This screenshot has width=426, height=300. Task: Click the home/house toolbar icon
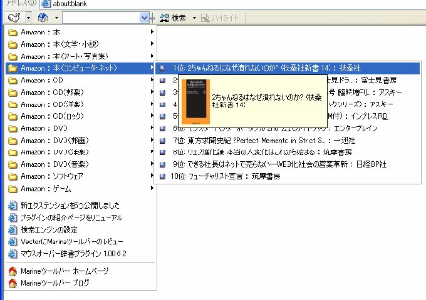pos(43,17)
